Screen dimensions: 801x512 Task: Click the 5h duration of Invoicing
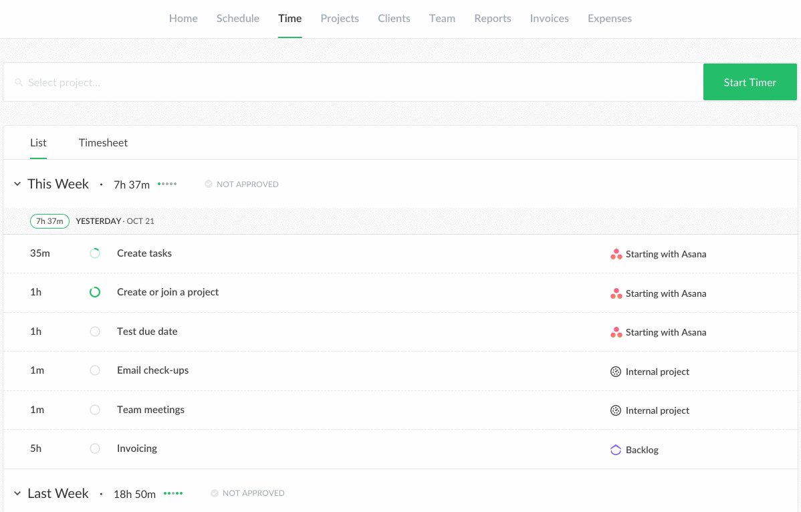(35, 449)
